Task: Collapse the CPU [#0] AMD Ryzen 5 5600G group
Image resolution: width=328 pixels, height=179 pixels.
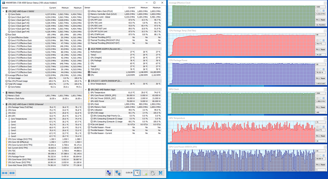Action: click(3, 11)
